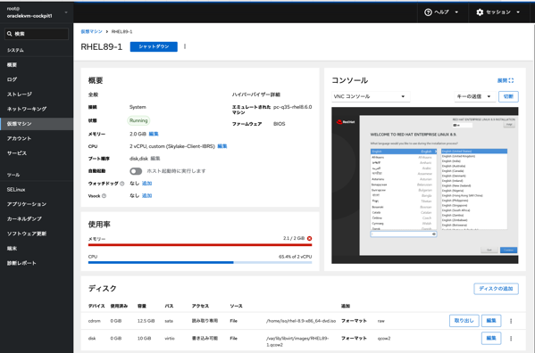
Task: Click 編集 button for cdrom row
Action: point(491,321)
